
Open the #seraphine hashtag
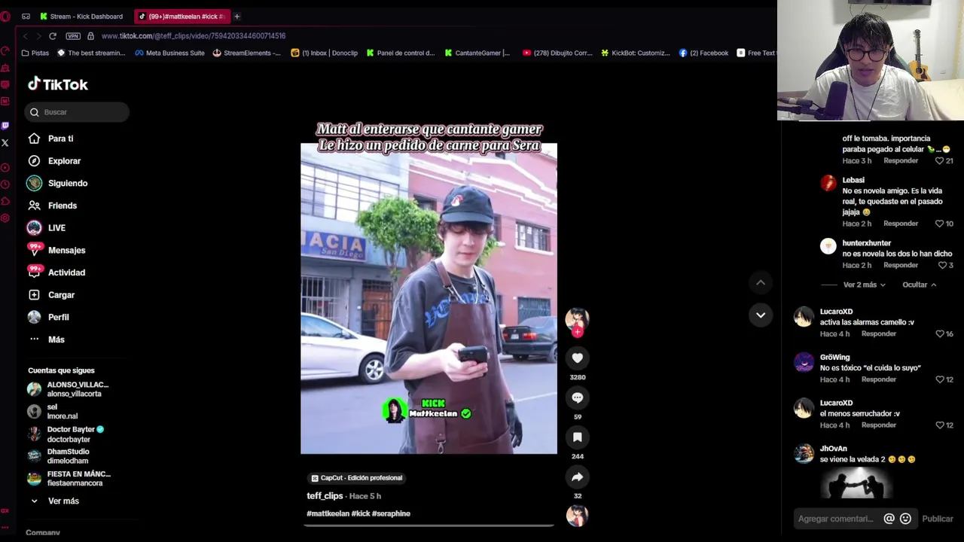tap(391, 513)
